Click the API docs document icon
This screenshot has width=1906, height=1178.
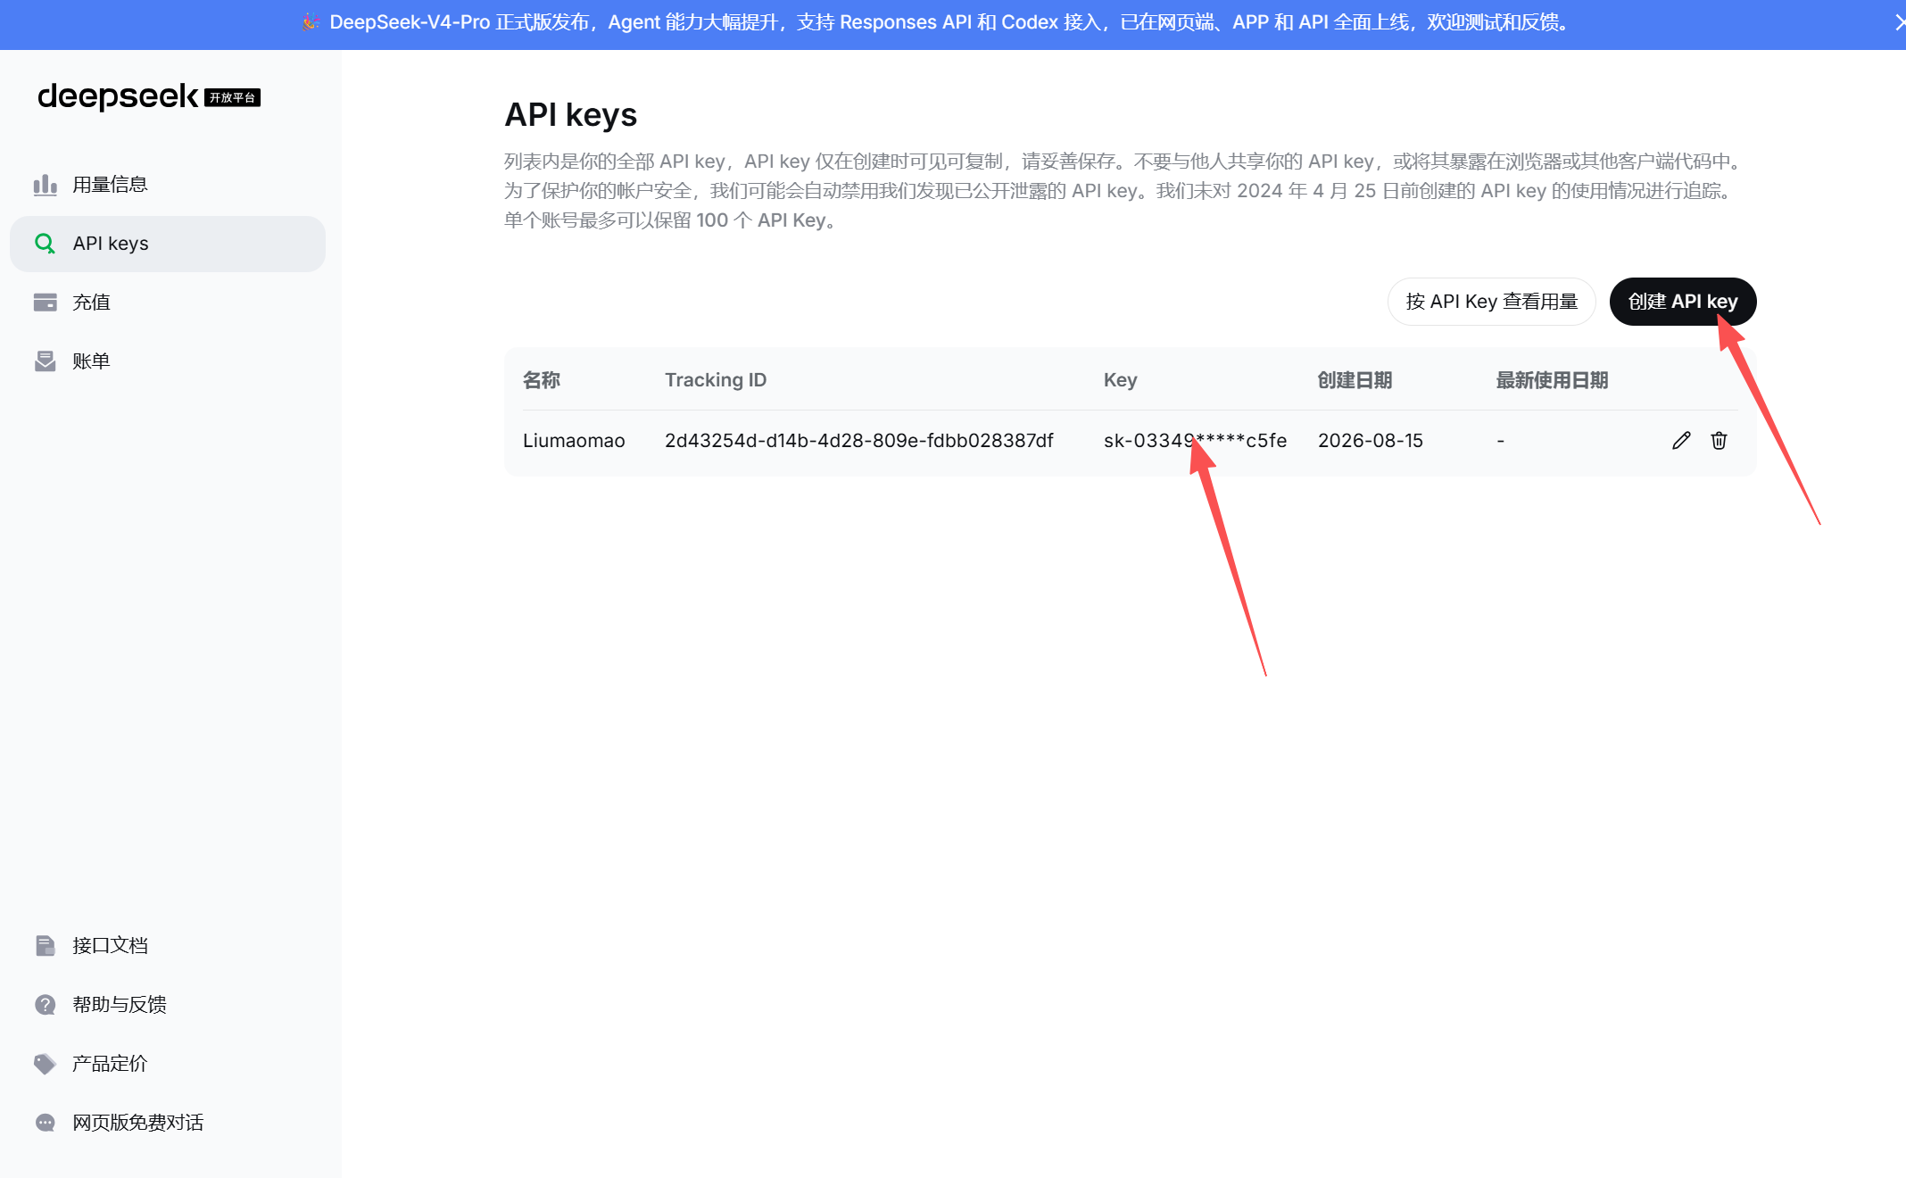point(45,946)
